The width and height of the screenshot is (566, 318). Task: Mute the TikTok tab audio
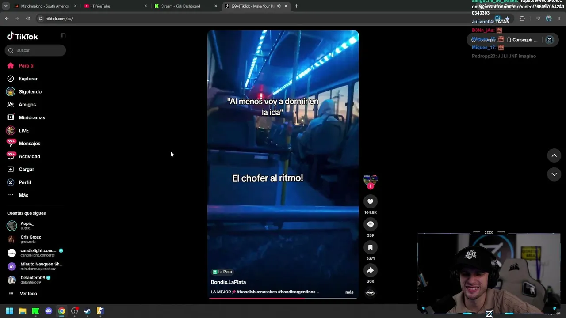[x=279, y=6]
